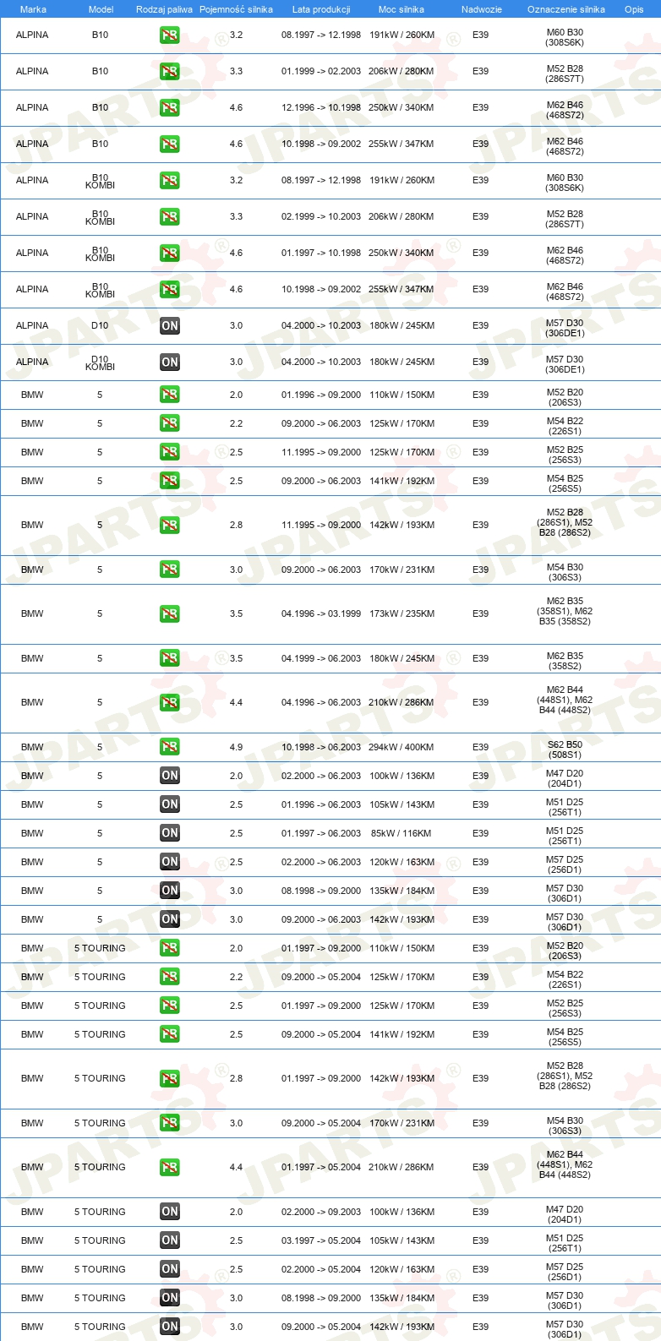Click PB icon in 5 TOURING 2.2 row
The width and height of the screenshot is (661, 1341).
[170, 977]
